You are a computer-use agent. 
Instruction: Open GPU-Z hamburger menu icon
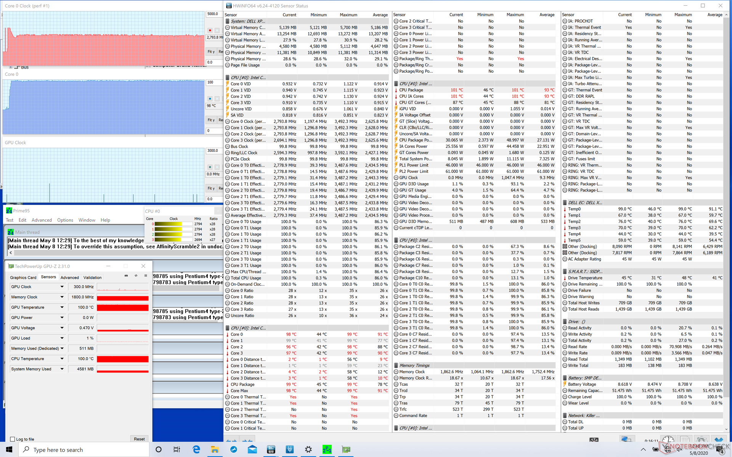(x=145, y=276)
